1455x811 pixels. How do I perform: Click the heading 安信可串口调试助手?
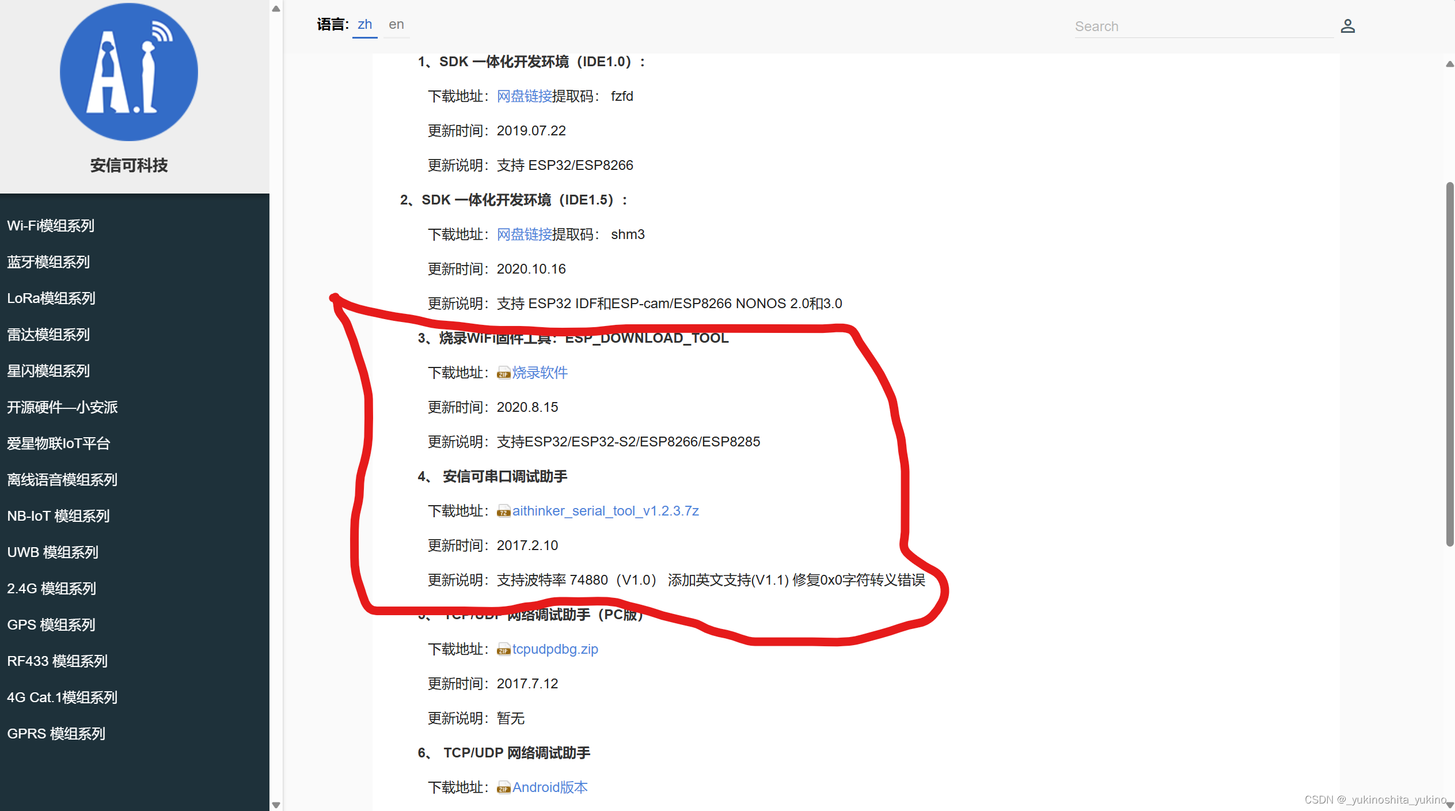pos(505,476)
